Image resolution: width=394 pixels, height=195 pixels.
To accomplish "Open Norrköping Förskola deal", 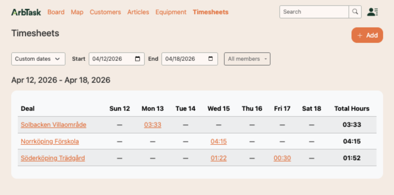I will (x=50, y=141).
